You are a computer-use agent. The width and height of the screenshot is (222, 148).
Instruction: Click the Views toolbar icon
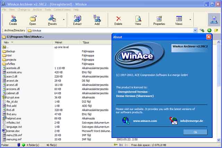tap(179, 18)
